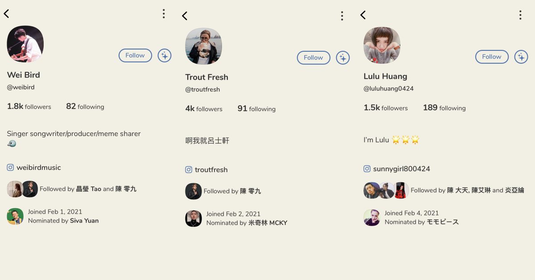This screenshot has width=535, height=280.
Task: Open the three-dot menu on Lulu Huang's profile
Action: pyautogui.click(x=520, y=15)
